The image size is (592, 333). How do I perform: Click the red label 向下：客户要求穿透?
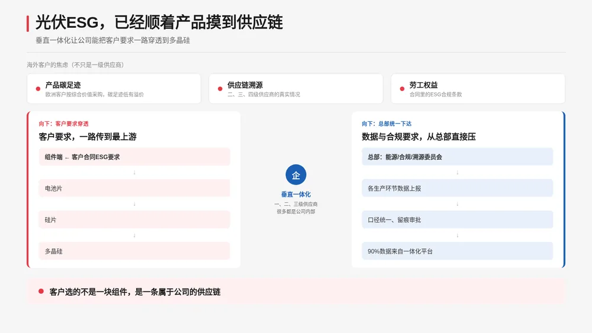tap(63, 124)
